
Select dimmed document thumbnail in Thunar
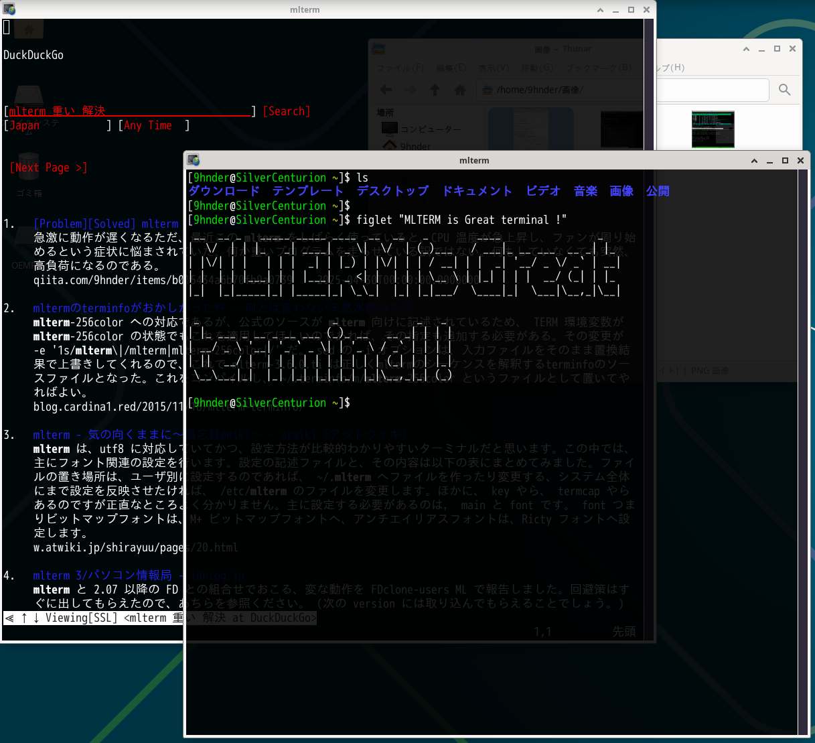[x=531, y=129]
